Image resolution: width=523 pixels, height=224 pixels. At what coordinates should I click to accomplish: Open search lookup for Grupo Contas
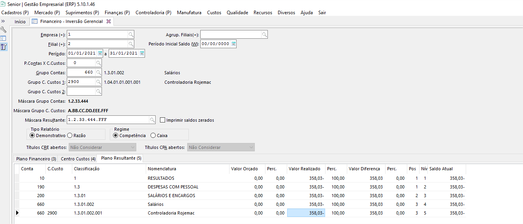coord(98,73)
